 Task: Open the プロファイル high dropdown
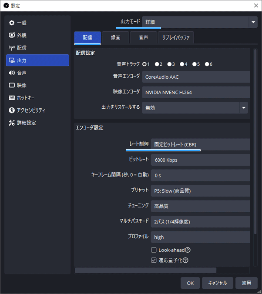(x=200, y=237)
